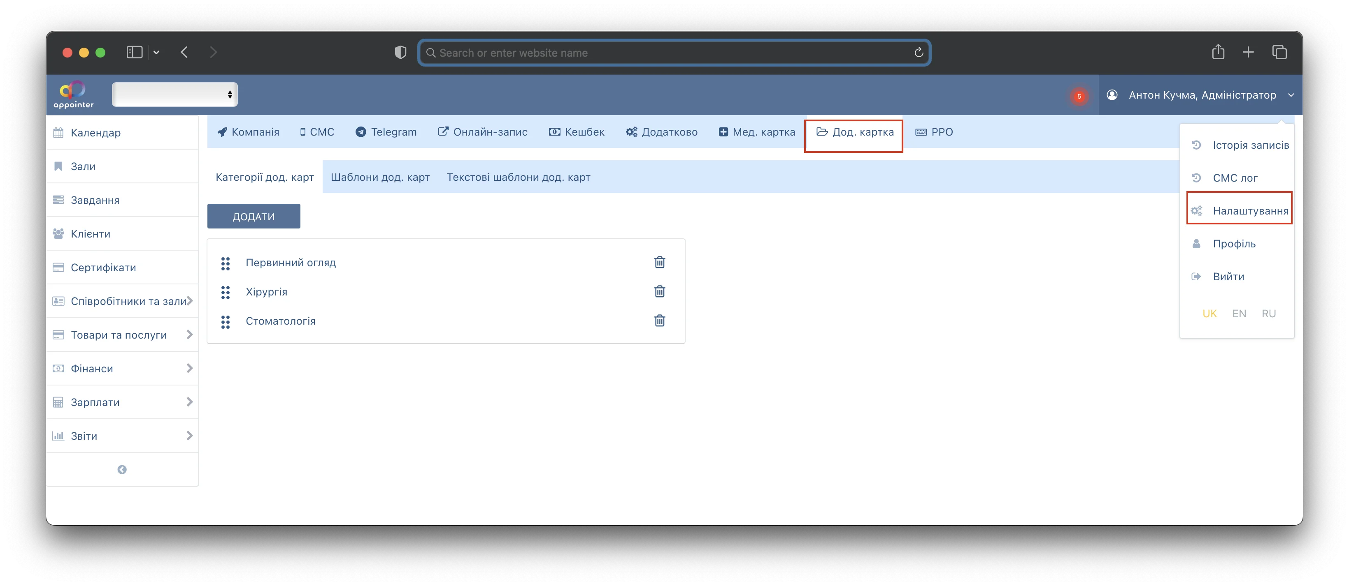This screenshot has height=586, width=1349.
Task: Go back in Safari
Action: pos(184,52)
